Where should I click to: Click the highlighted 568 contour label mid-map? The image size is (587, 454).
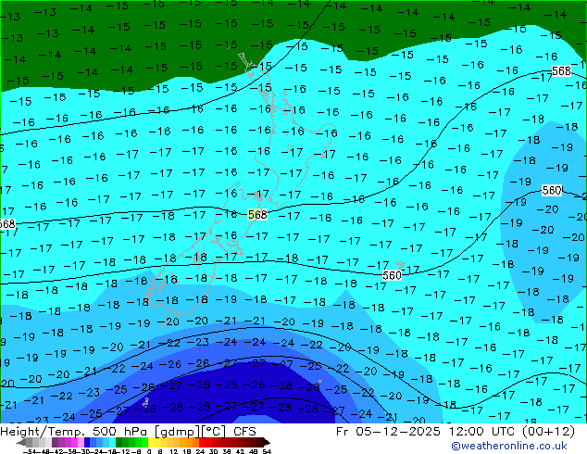[257, 215]
